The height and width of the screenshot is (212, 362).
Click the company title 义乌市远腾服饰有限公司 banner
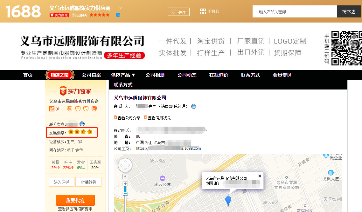coord(82,41)
